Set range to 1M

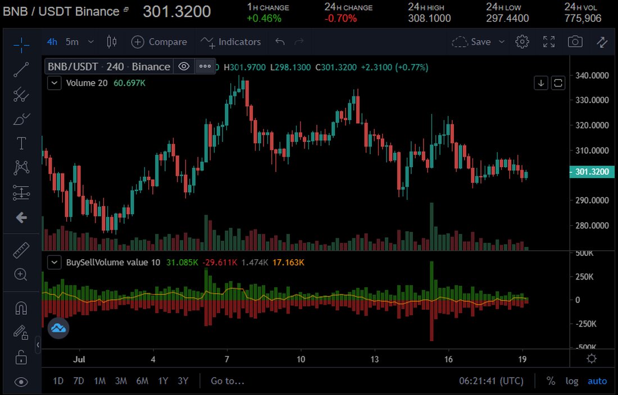[x=99, y=381]
